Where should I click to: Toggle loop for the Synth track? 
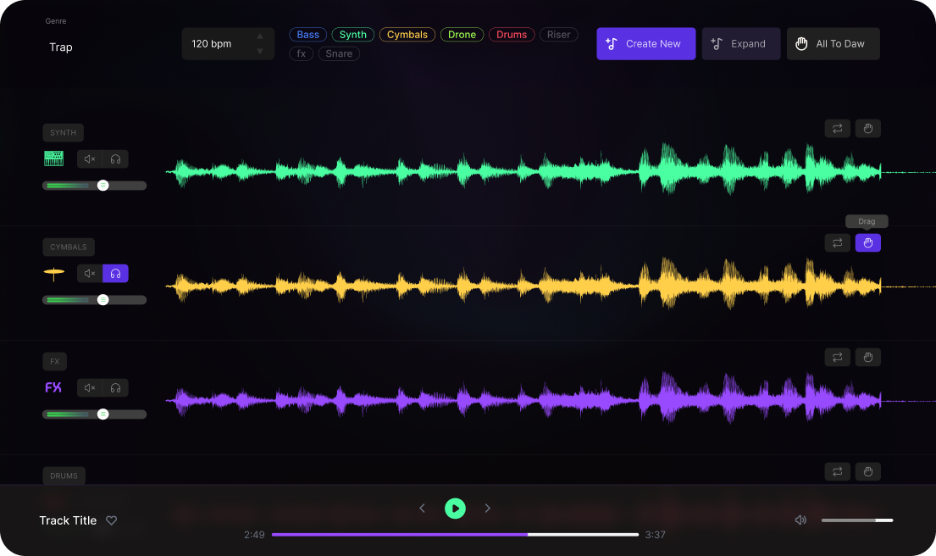coord(838,128)
